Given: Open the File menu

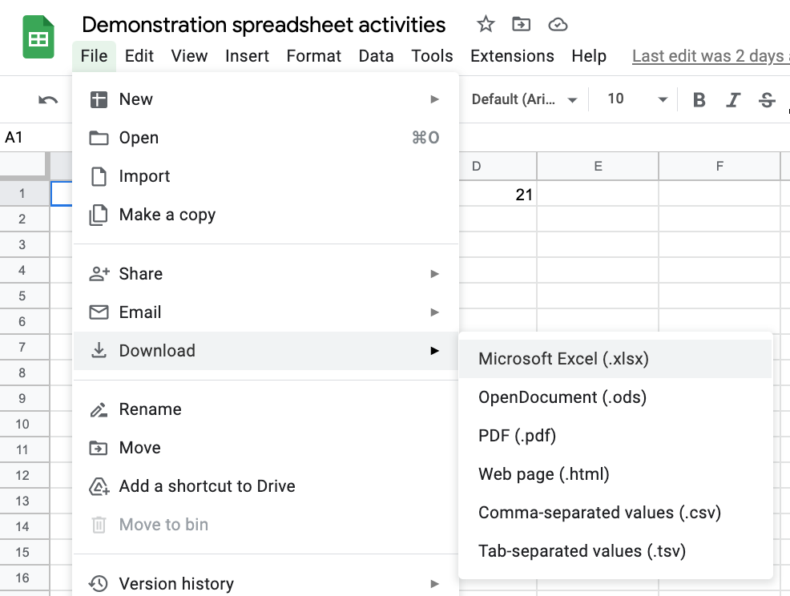Looking at the screenshot, I should 94,56.
